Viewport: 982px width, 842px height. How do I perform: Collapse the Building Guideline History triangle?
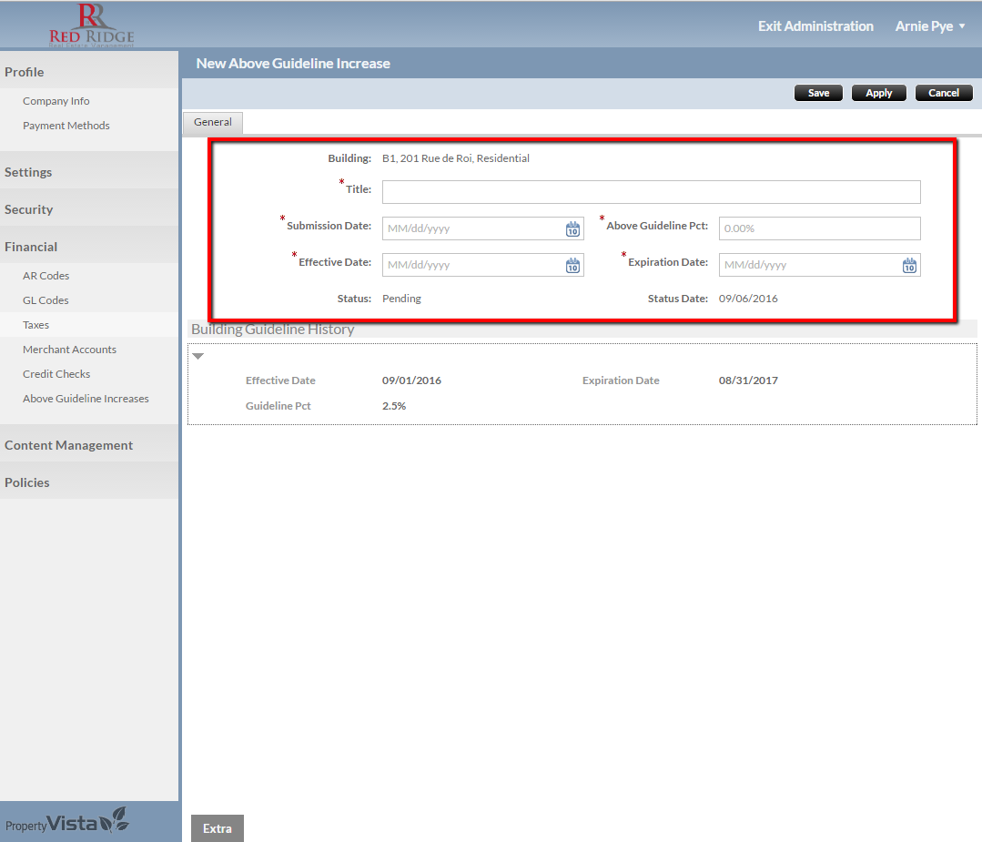198,356
